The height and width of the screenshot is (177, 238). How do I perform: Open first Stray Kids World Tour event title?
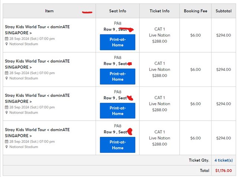[x=37, y=30]
